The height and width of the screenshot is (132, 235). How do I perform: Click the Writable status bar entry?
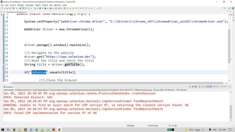(x=131, y=125)
